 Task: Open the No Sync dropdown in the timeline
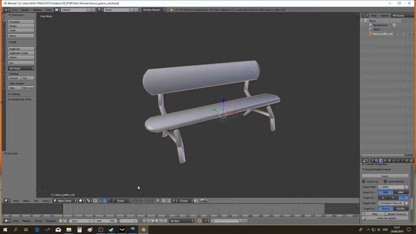pyautogui.click(x=181, y=221)
